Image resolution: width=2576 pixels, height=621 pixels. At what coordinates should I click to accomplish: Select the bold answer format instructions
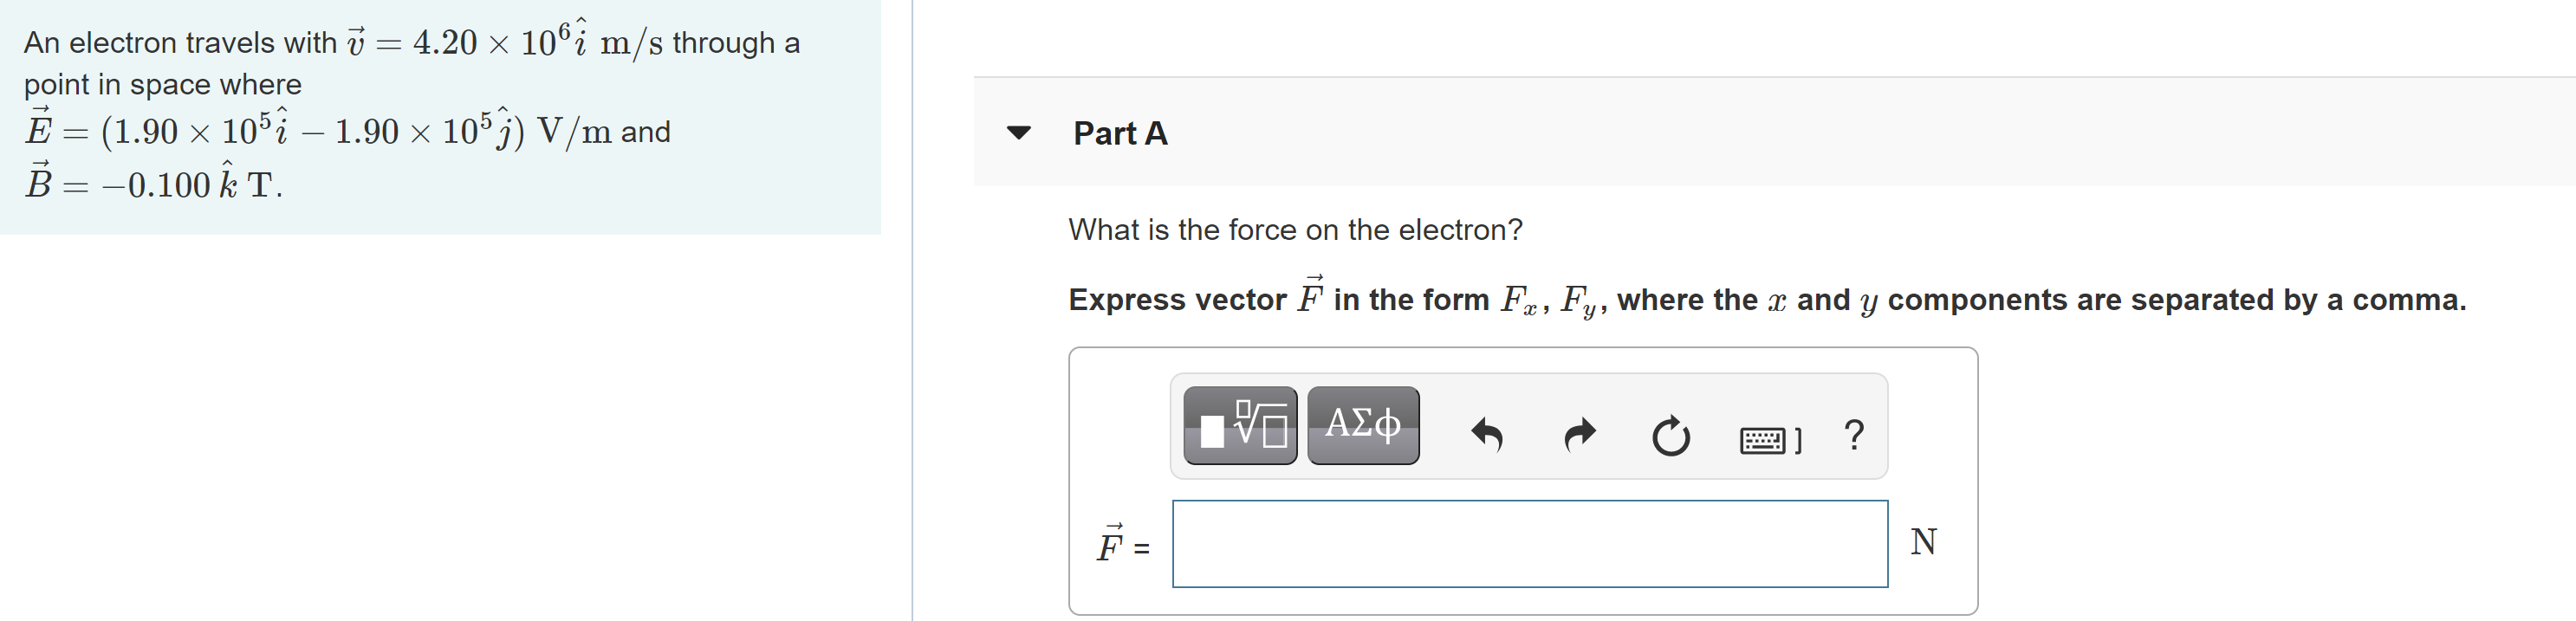tap(1767, 298)
